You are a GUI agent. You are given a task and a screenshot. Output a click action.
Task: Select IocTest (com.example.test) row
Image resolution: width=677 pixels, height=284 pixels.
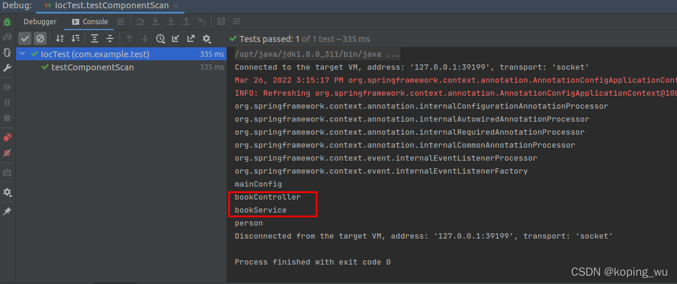(121, 54)
